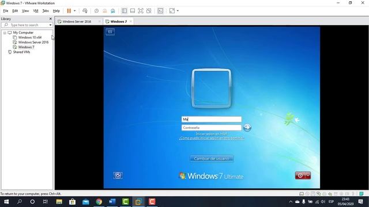369x207 pixels.
Task: Open the Ease of Access button
Action: tap(118, 175)
